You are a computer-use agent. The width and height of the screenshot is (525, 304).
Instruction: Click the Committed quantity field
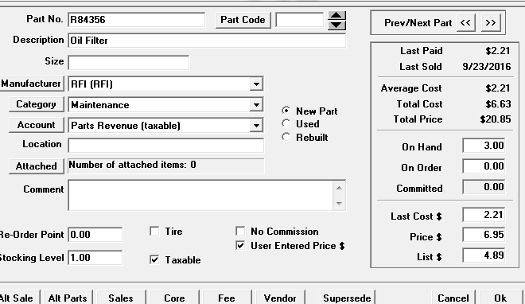pyautogui.click(x=484, y=187)
